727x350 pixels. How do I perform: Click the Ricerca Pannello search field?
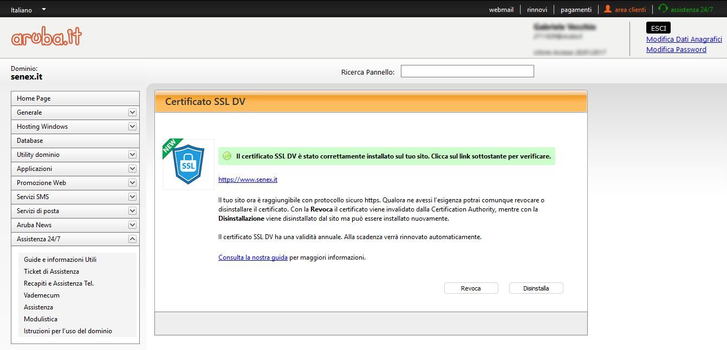point(467,71)
